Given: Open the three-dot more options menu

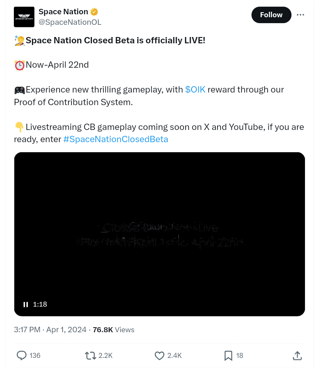Looking at the screenshot, I should pos(300,15).
